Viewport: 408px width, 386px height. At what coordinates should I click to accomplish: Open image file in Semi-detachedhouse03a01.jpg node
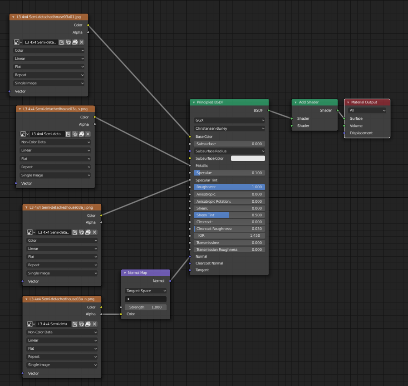[x=75, y=42]
